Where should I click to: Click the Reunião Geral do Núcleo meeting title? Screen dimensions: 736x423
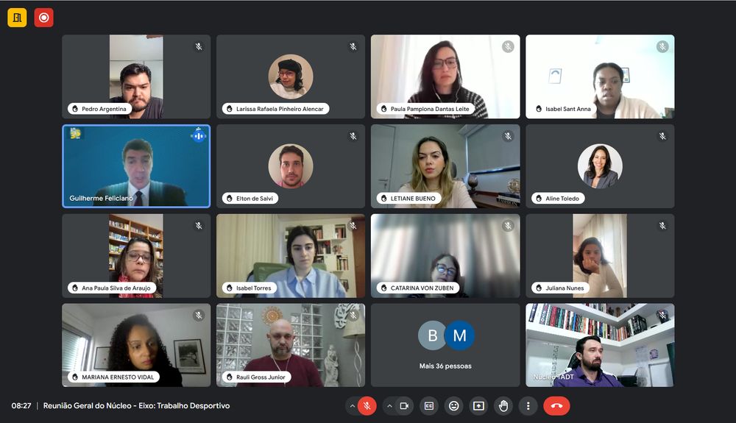[x=137, y=405]
